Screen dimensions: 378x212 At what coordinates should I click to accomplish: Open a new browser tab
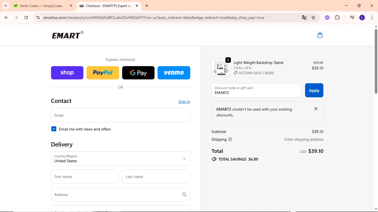pyautogui.click(x=147, y=6)
